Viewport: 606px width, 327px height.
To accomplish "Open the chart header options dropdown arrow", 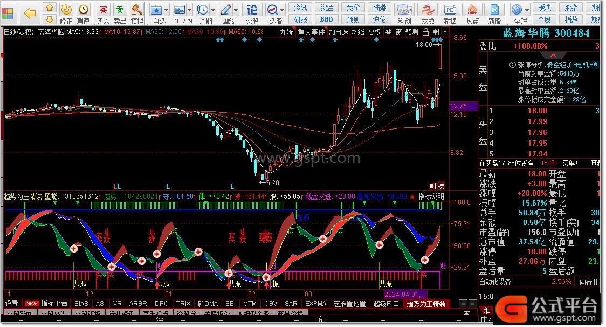I will 445,32.
